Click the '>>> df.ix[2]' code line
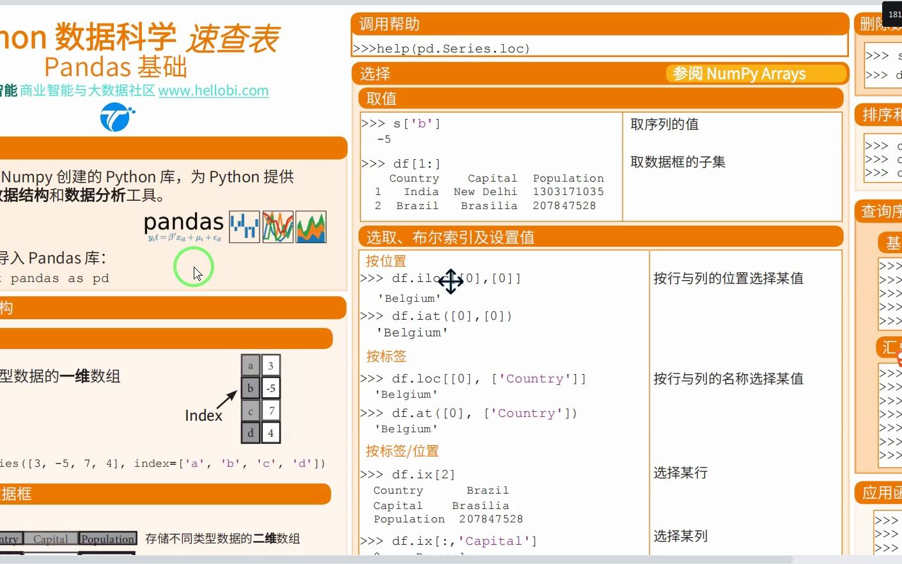 coord(408,474)
